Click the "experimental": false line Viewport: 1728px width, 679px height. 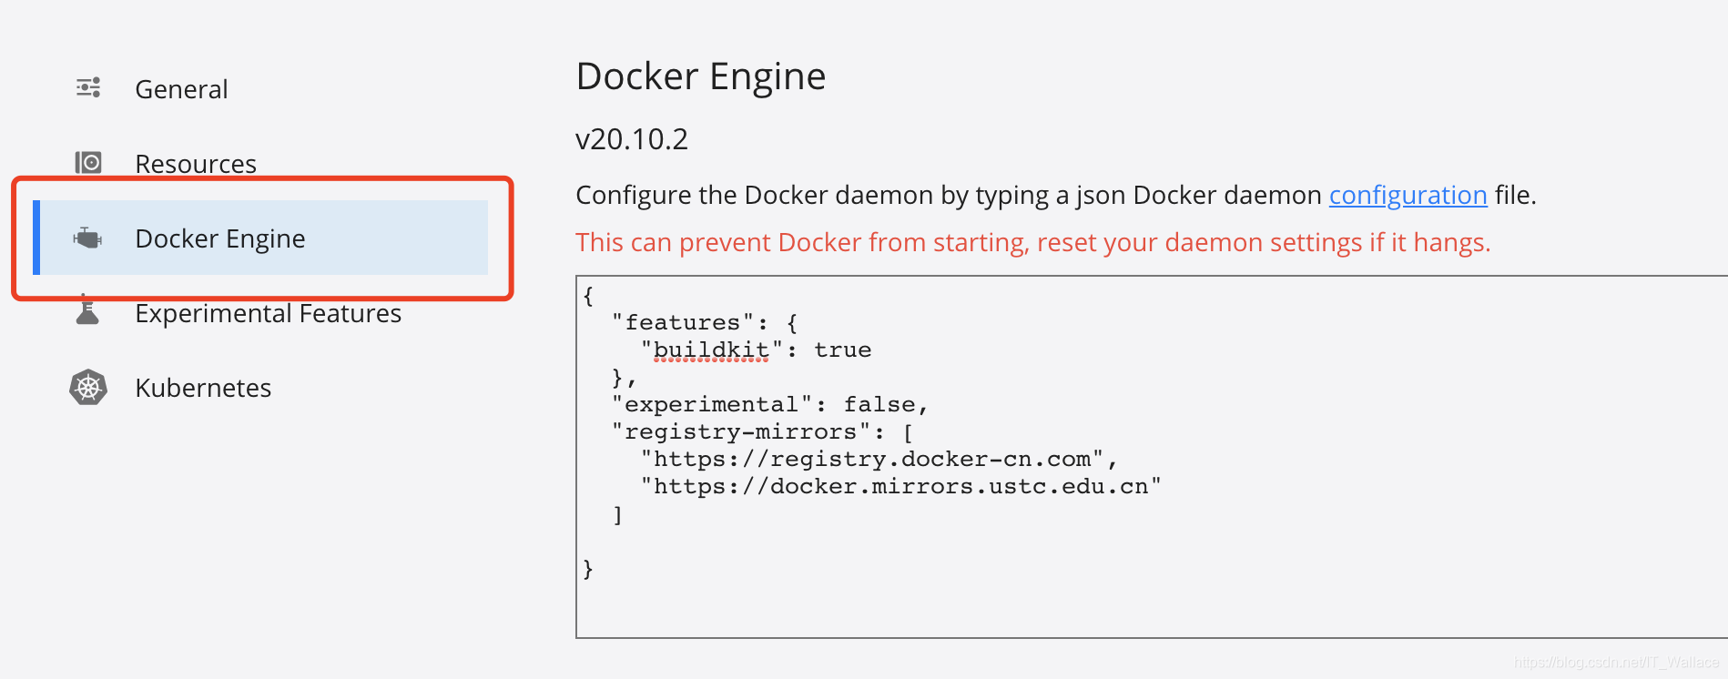769,404
